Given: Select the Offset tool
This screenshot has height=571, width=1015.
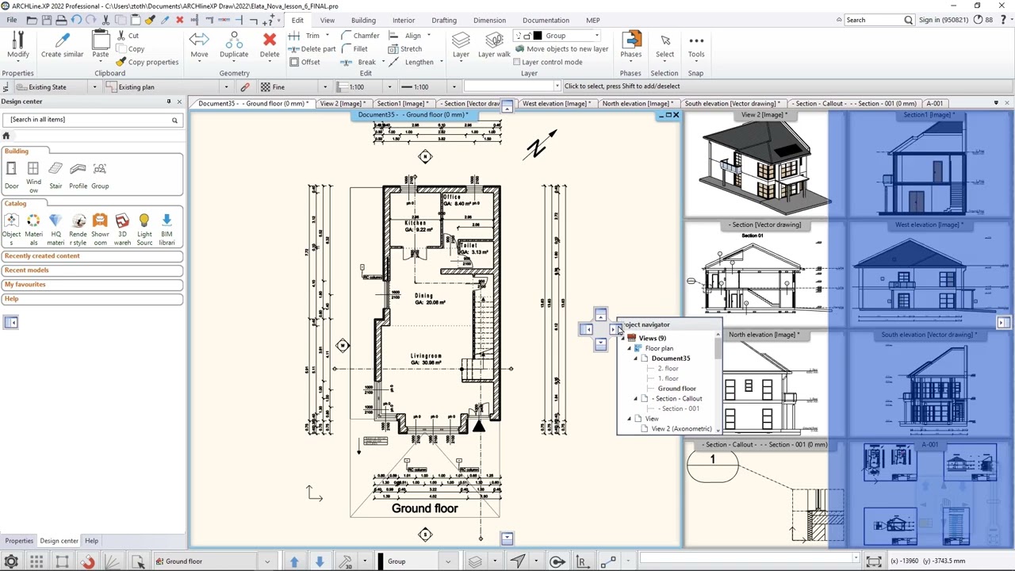Looking at the screenshot, I should pyautogui.click(x=304, y=63).
